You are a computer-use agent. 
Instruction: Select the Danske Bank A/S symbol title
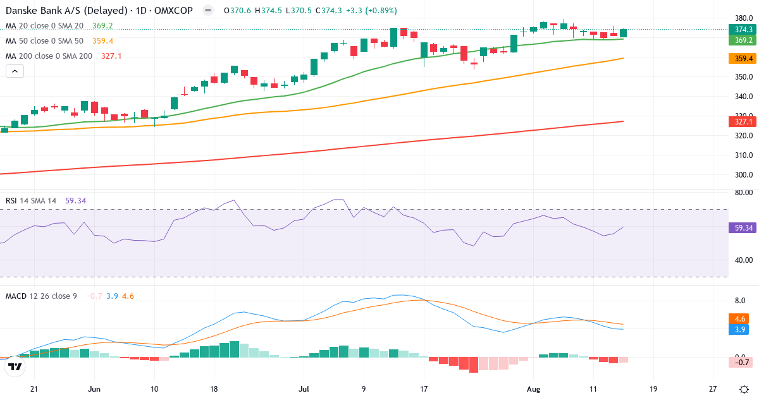point(101,10)
